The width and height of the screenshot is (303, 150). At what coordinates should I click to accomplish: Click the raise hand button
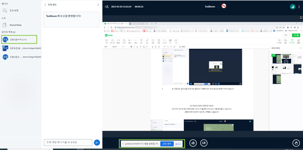click(296, 143)
